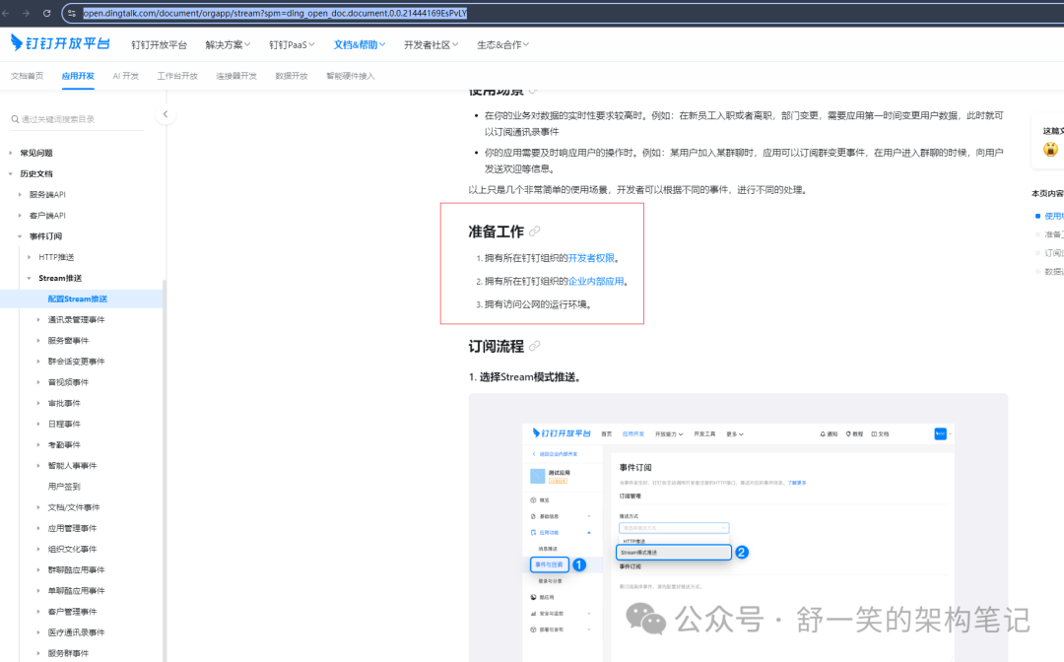
Task: Click the surprised emoji feedback icon
Action: pyautogui.click(x=1050, y=149)
